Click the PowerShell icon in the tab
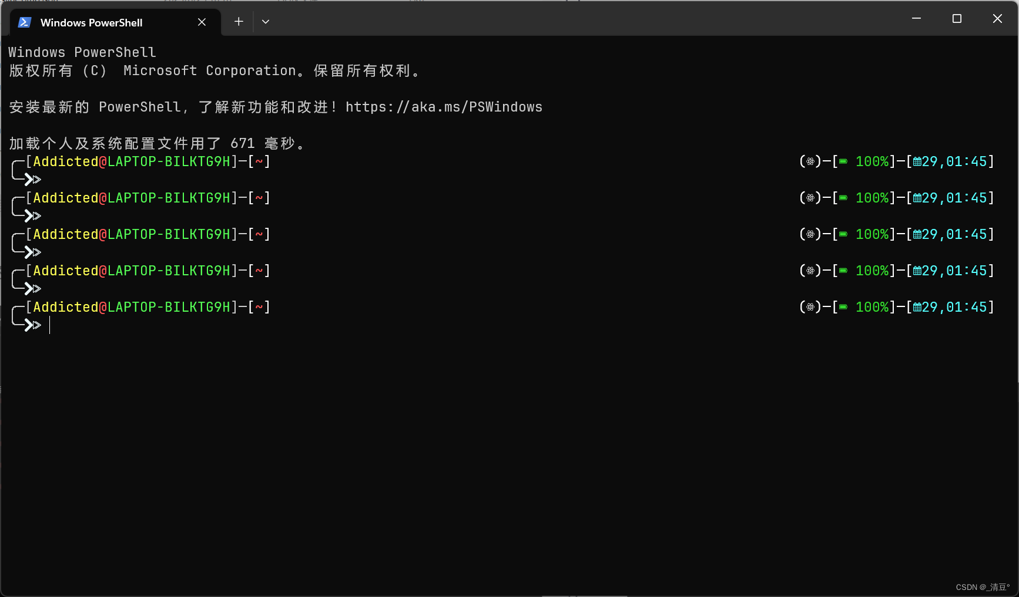This screenshot has width=1019, height=597. [25, 22]
